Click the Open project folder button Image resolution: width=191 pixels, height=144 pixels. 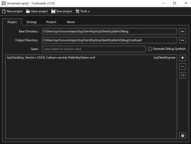pyautogui.click(x=37, y=11)
